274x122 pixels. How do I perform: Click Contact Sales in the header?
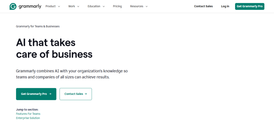[x=203, y=6]
